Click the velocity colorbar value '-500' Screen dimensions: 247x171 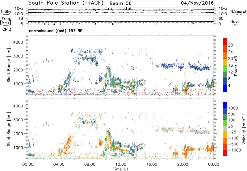(233, 144)
